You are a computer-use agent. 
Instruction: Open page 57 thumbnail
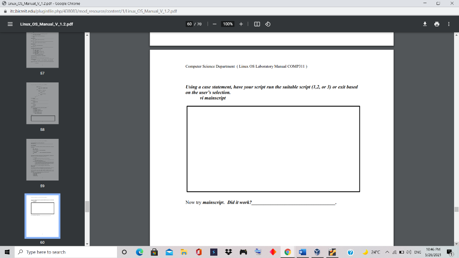tap(43, 50)
